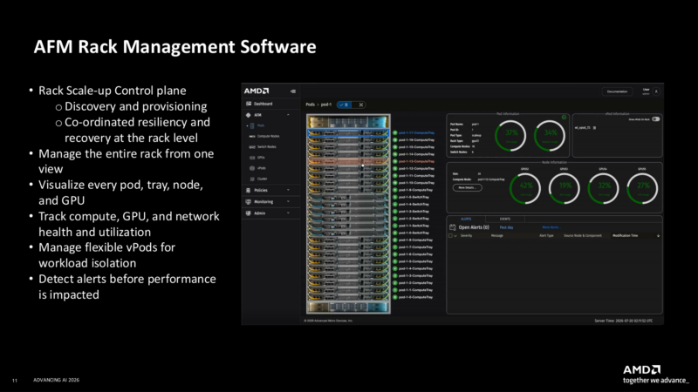
Task: Open the Documentation button
Action: pyautogui.click(x=618, y=91)
